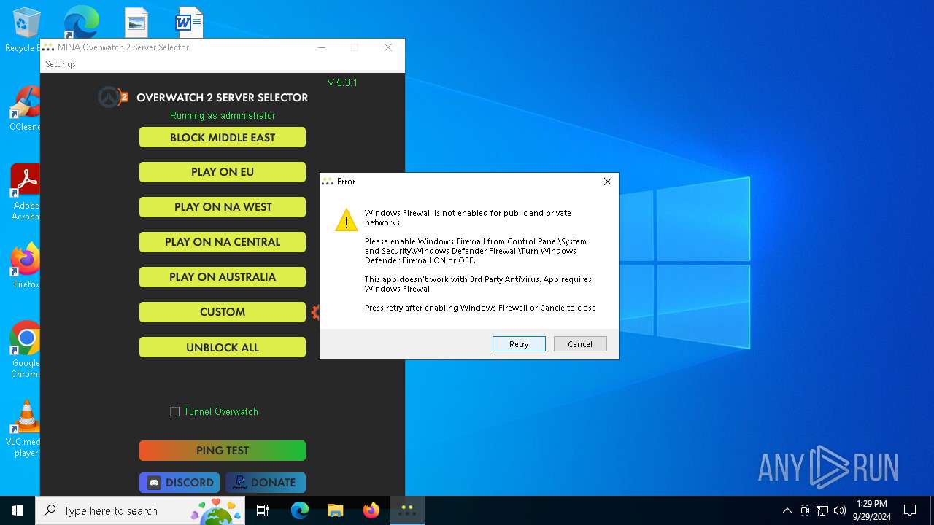Click the version label V 5.3.1

(342, 82)
